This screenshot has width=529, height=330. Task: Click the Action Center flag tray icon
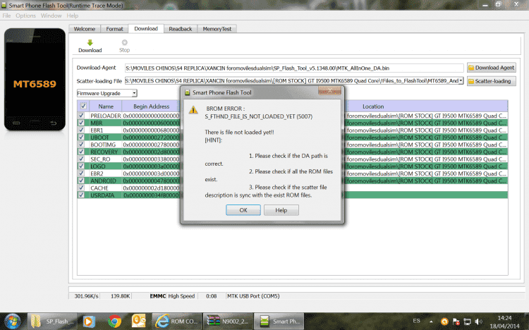point(456,322)
